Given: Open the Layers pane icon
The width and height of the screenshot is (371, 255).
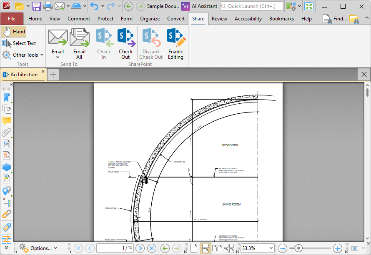Looking at the screenshot, I should click(7, 167).
